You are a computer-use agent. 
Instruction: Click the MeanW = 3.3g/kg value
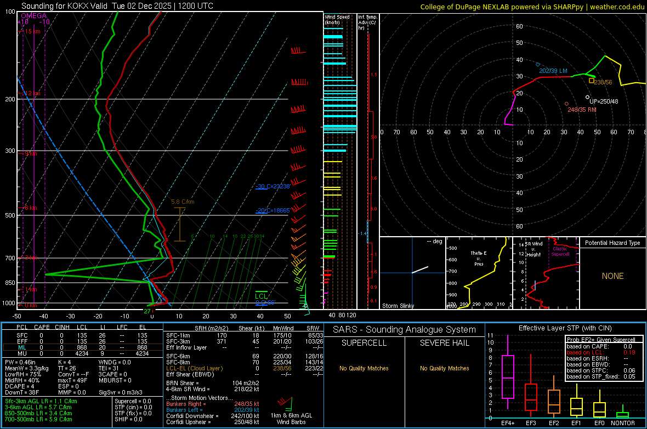click(27, 368)
